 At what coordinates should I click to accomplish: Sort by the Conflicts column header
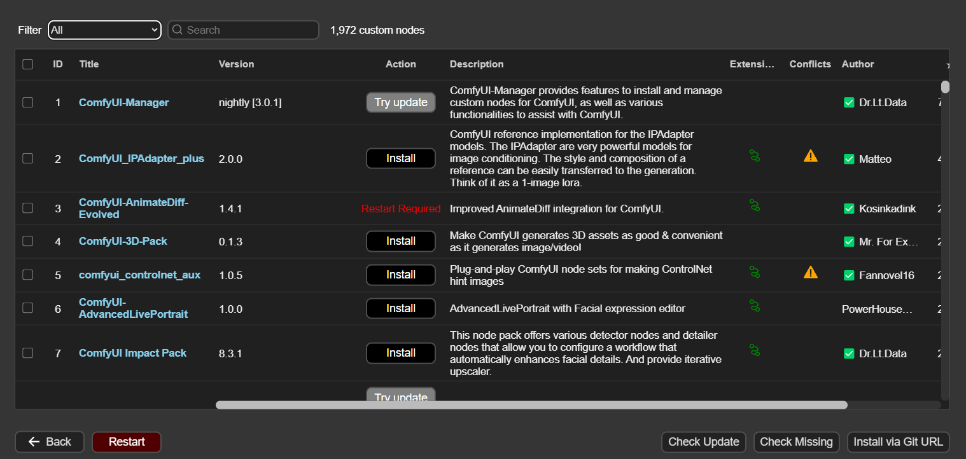tap(810, 64)
